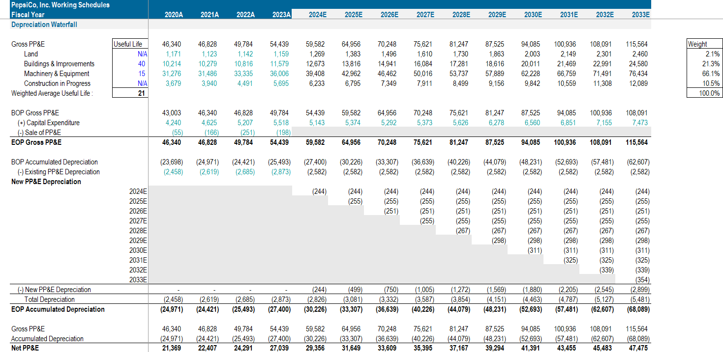723x352 pixels.
Task: Click Capital Expenditure 2033E value 7,473
Action: [x=640, y=123]
